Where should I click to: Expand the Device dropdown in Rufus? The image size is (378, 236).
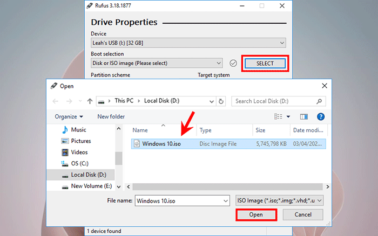(282, 43)
